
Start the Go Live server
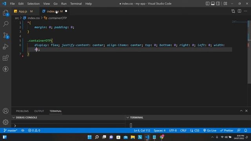coord(210,130)
